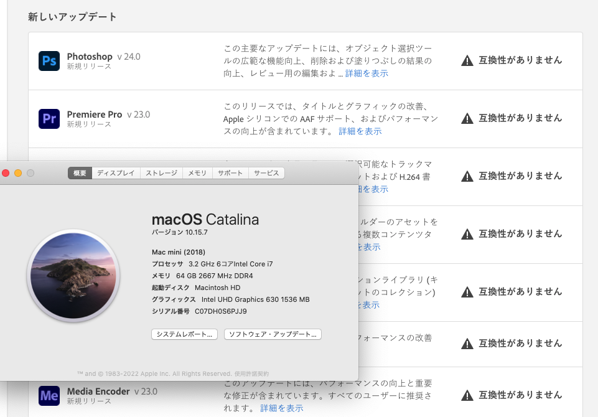Switch to the ストレージ tab
The image size is (598, 417).
161,173
